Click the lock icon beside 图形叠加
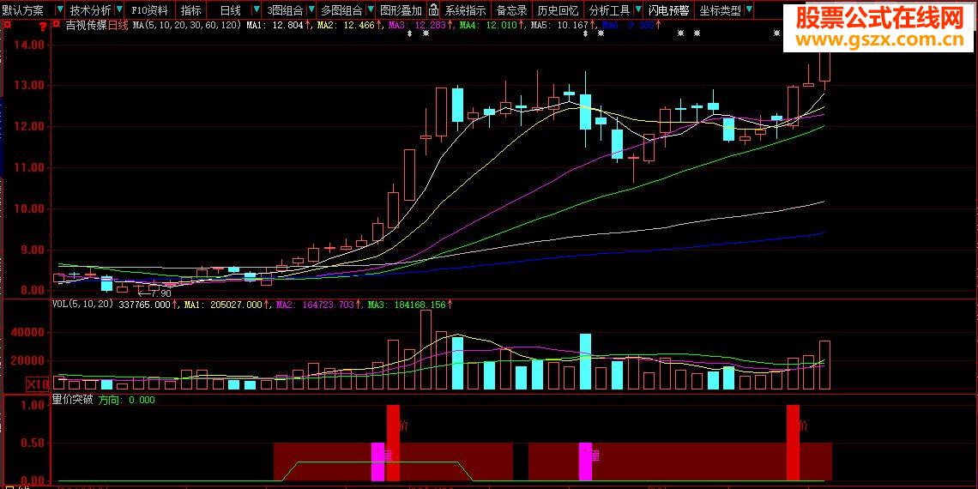Screen dimensions: 978x489 434,10
